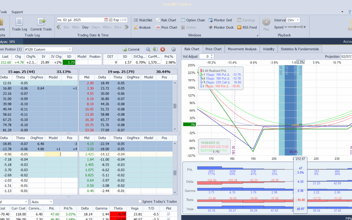Click the Play playback button
Image resolution: width=352 pixels, height=220 pixels.
coord(266,24)
